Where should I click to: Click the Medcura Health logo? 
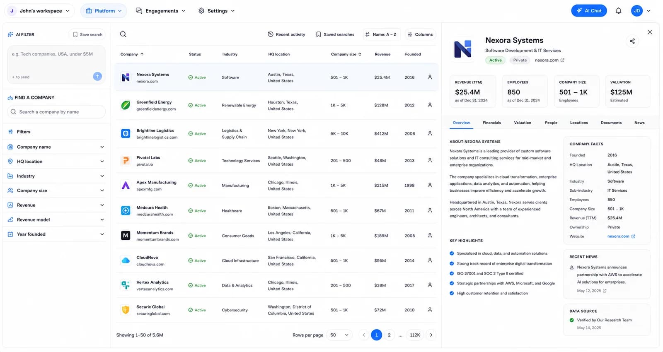coord(126,210)
